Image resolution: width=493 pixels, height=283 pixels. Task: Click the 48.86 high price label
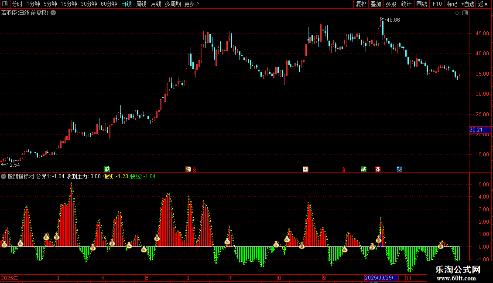pyautogui.click(x=393, y=20)
